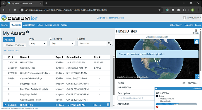This screenshot has height=110, width=202.
Task: Click the Add data button
Action: tap(9, 40)
